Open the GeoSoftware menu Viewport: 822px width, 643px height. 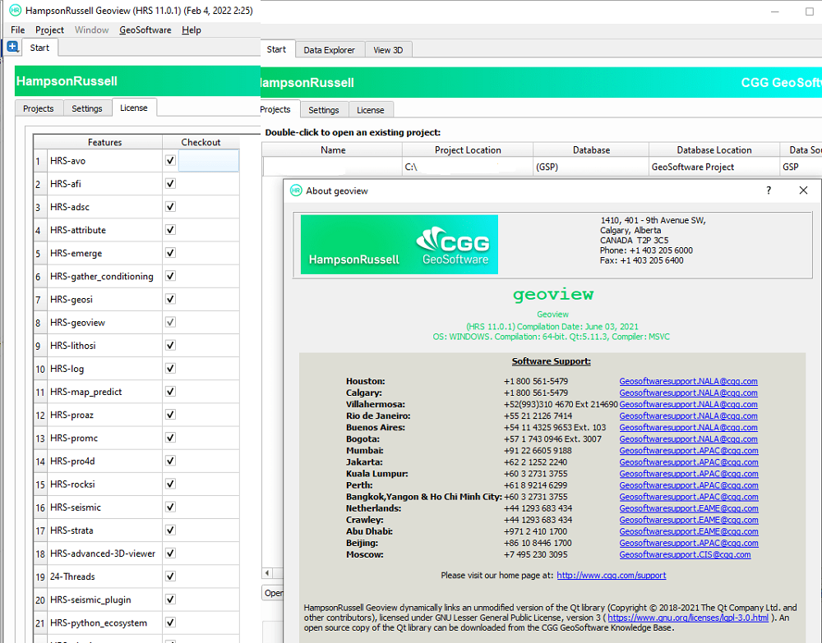(145, 30)
